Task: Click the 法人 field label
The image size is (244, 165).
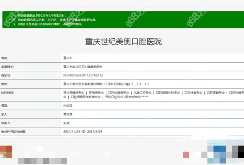Action: point(5,114)
